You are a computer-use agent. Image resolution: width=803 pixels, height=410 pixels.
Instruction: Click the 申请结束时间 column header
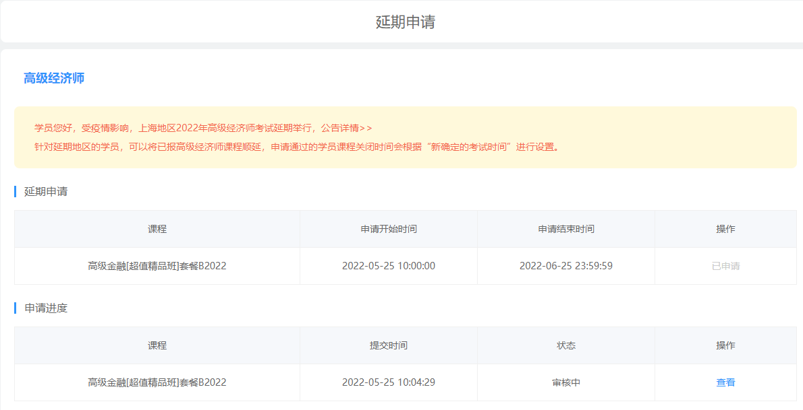[x=566, y=229]
